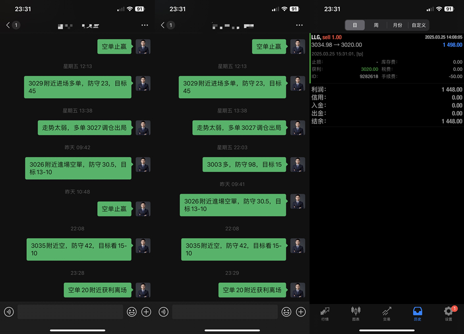Screen dimensions: 464x334
Task: Open emoji picker in middle chat
Action: tap(286, 312)
